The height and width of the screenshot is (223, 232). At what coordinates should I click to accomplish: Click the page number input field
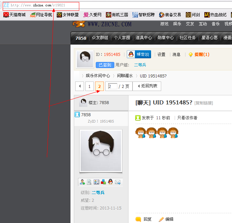tap(113, 86)
